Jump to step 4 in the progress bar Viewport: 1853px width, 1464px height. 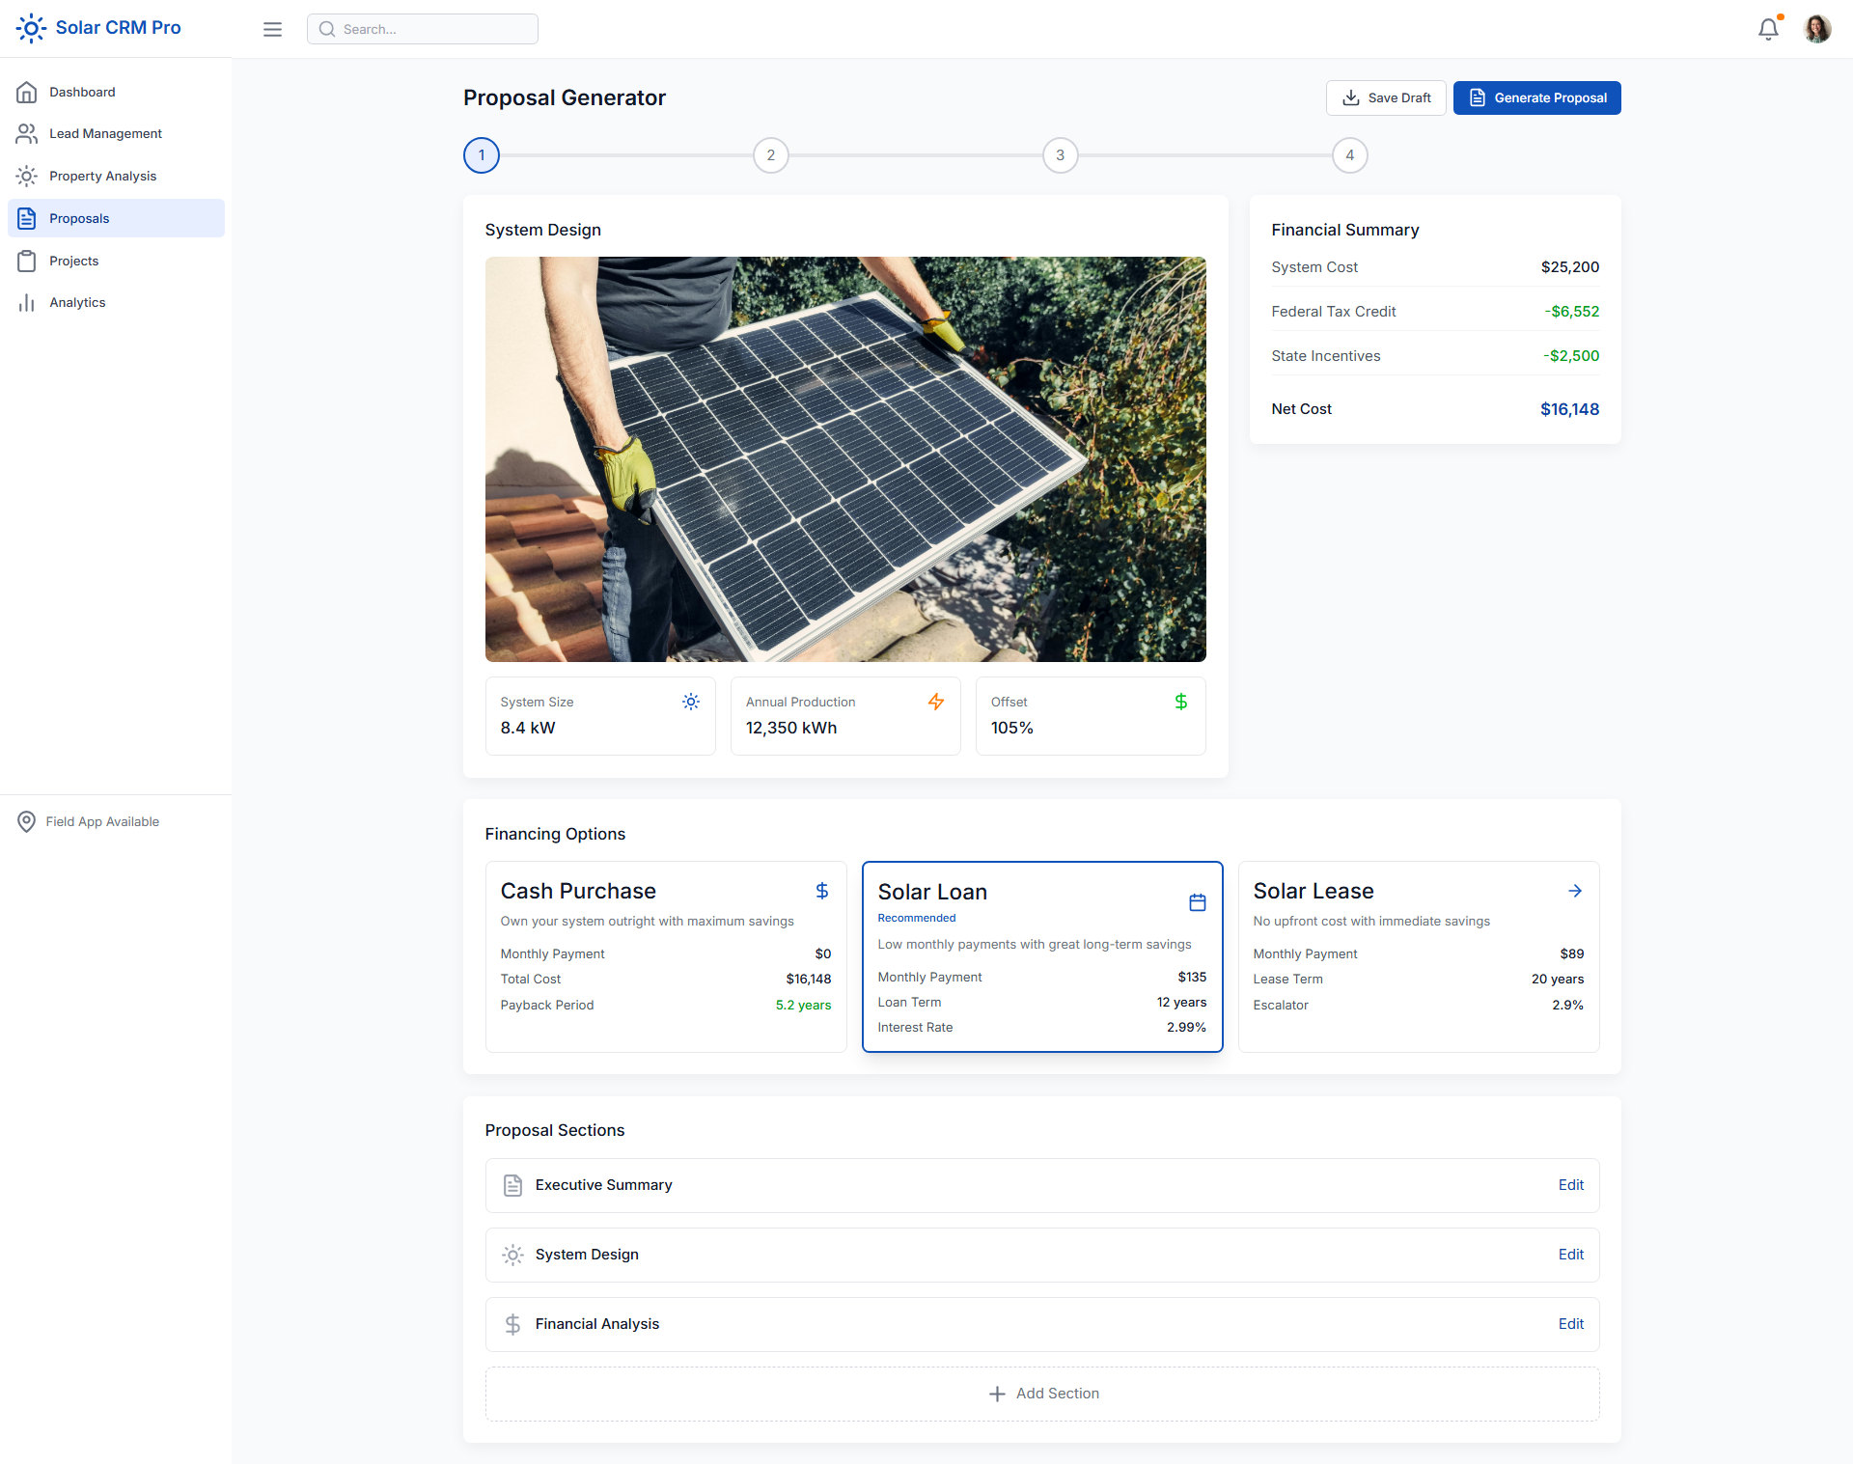1349,155
